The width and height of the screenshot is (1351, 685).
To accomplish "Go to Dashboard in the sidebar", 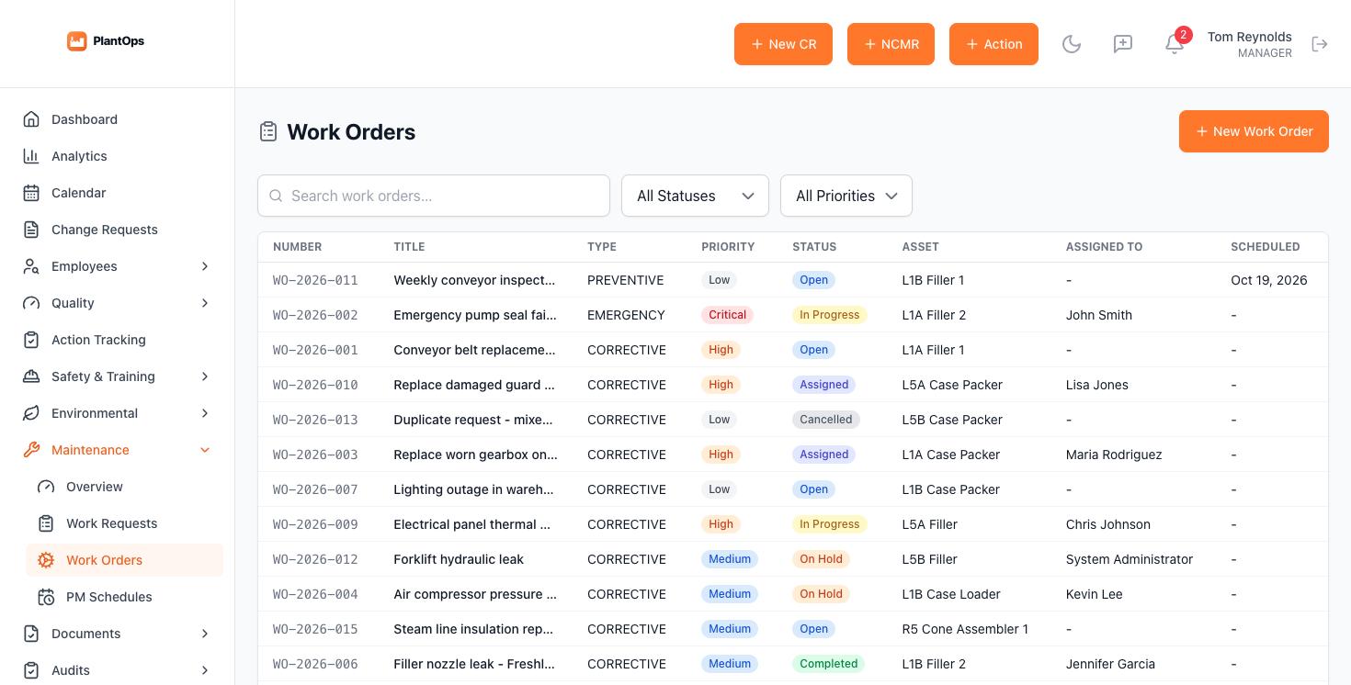I will coord(118,119).
